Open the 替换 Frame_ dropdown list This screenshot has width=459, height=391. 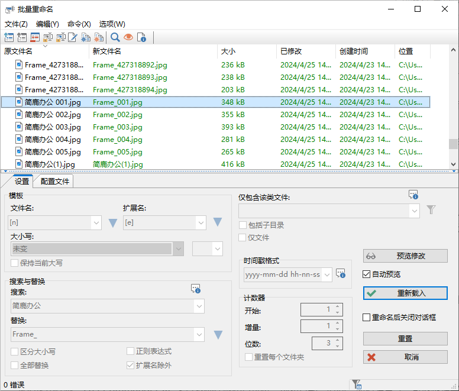click(x=199, y=334)
